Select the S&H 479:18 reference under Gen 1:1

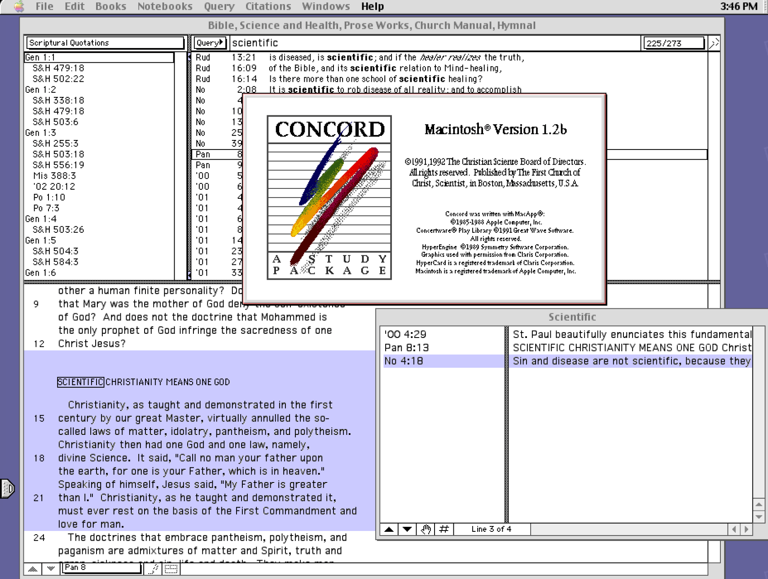pos(58,68)
